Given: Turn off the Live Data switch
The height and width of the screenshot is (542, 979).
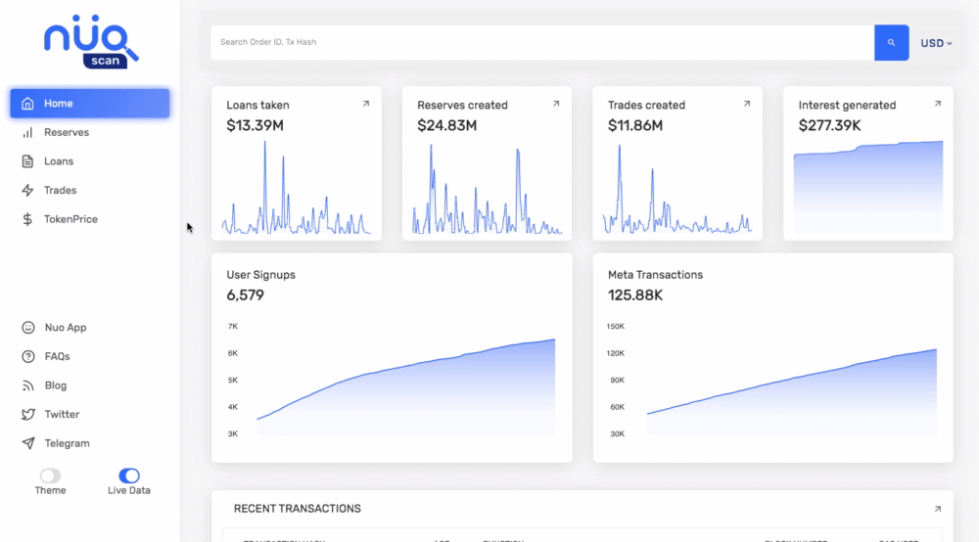Looking at the screenshot, I should (x=128, y=475).
